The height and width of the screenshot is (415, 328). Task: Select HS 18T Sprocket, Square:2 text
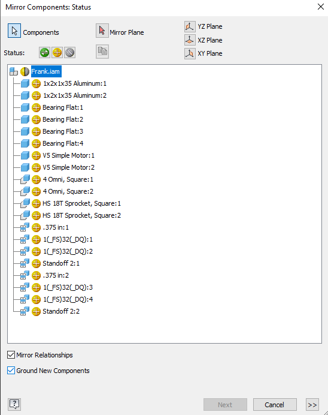coord(81,215)
